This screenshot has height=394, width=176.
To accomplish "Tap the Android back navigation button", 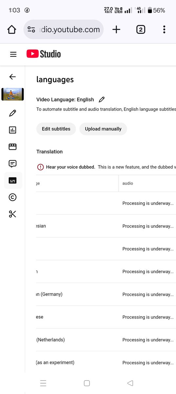I will (130, 383).
